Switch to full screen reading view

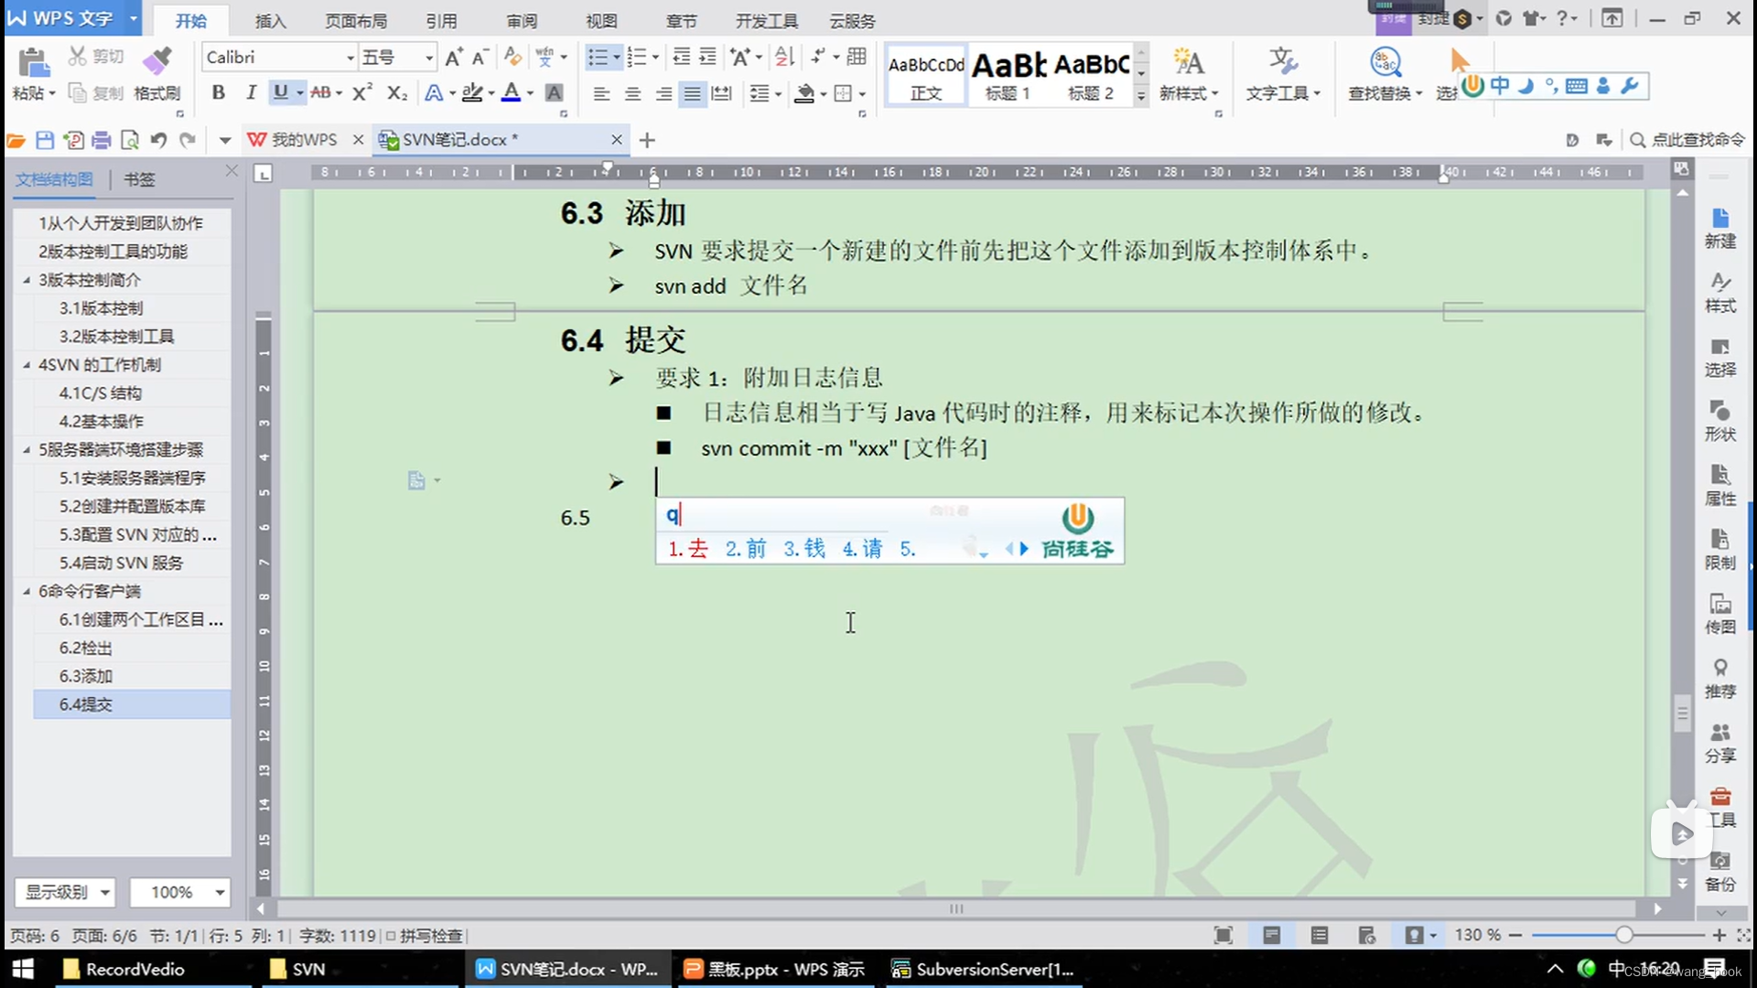click(x=1223, y=935)
